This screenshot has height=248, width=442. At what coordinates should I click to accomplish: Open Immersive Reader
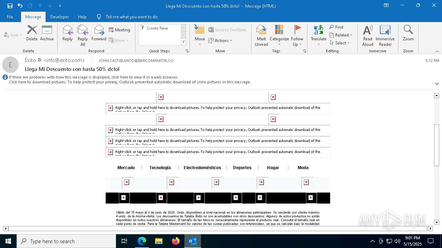coord(385,35)
